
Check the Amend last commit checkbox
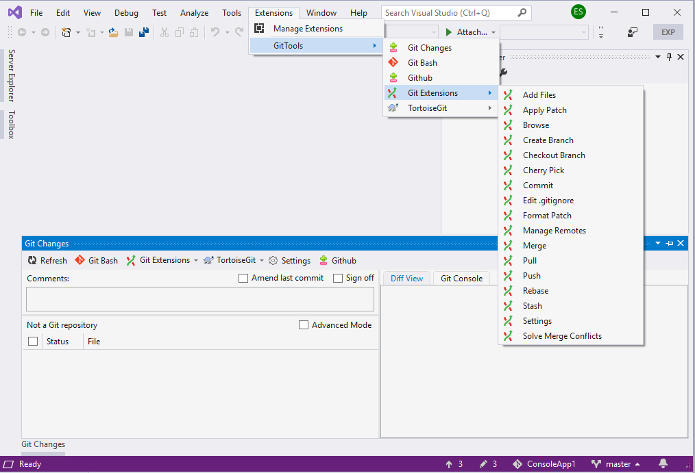243,278
